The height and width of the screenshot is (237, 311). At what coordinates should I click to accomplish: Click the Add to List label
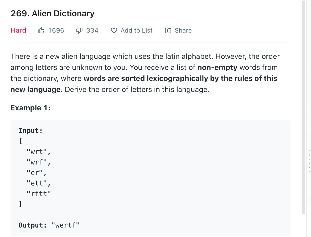pos(137,30)
